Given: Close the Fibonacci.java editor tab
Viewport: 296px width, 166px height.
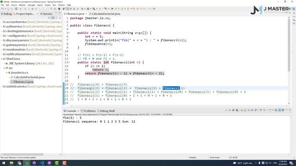Looking at the screenshot, I should click(x=86, y=14).
